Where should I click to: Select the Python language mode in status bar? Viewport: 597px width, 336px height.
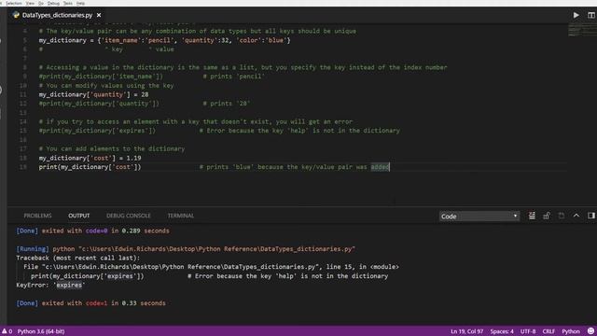click(571, 331)
